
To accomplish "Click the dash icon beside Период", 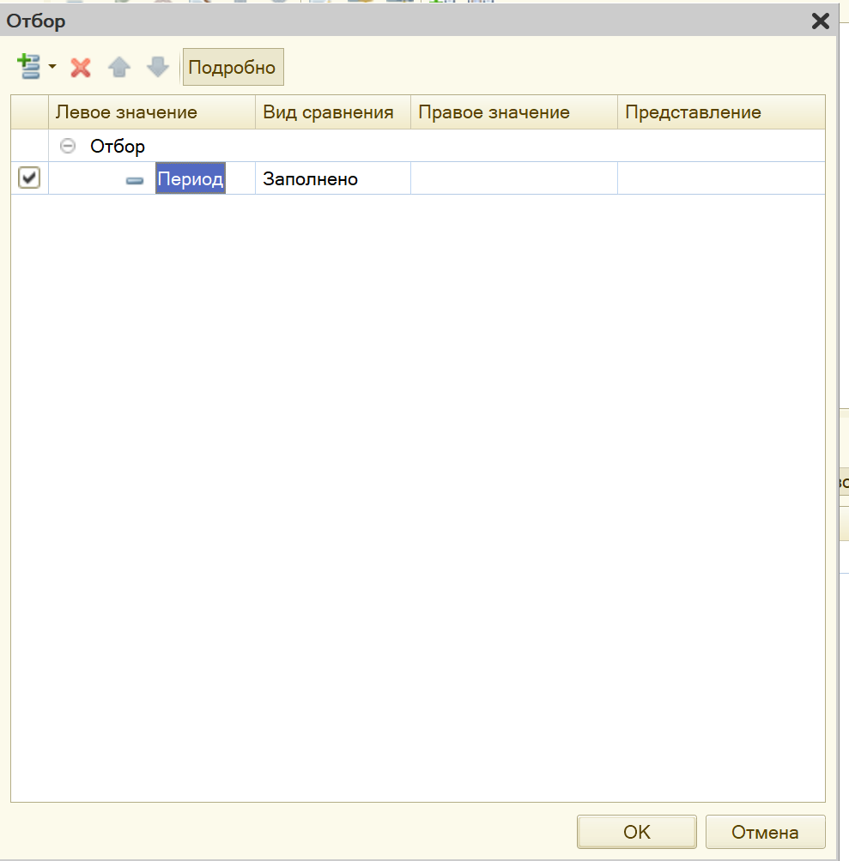I will [x=135, y=180].
